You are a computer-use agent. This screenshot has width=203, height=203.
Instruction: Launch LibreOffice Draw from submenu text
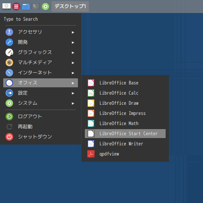119,103
